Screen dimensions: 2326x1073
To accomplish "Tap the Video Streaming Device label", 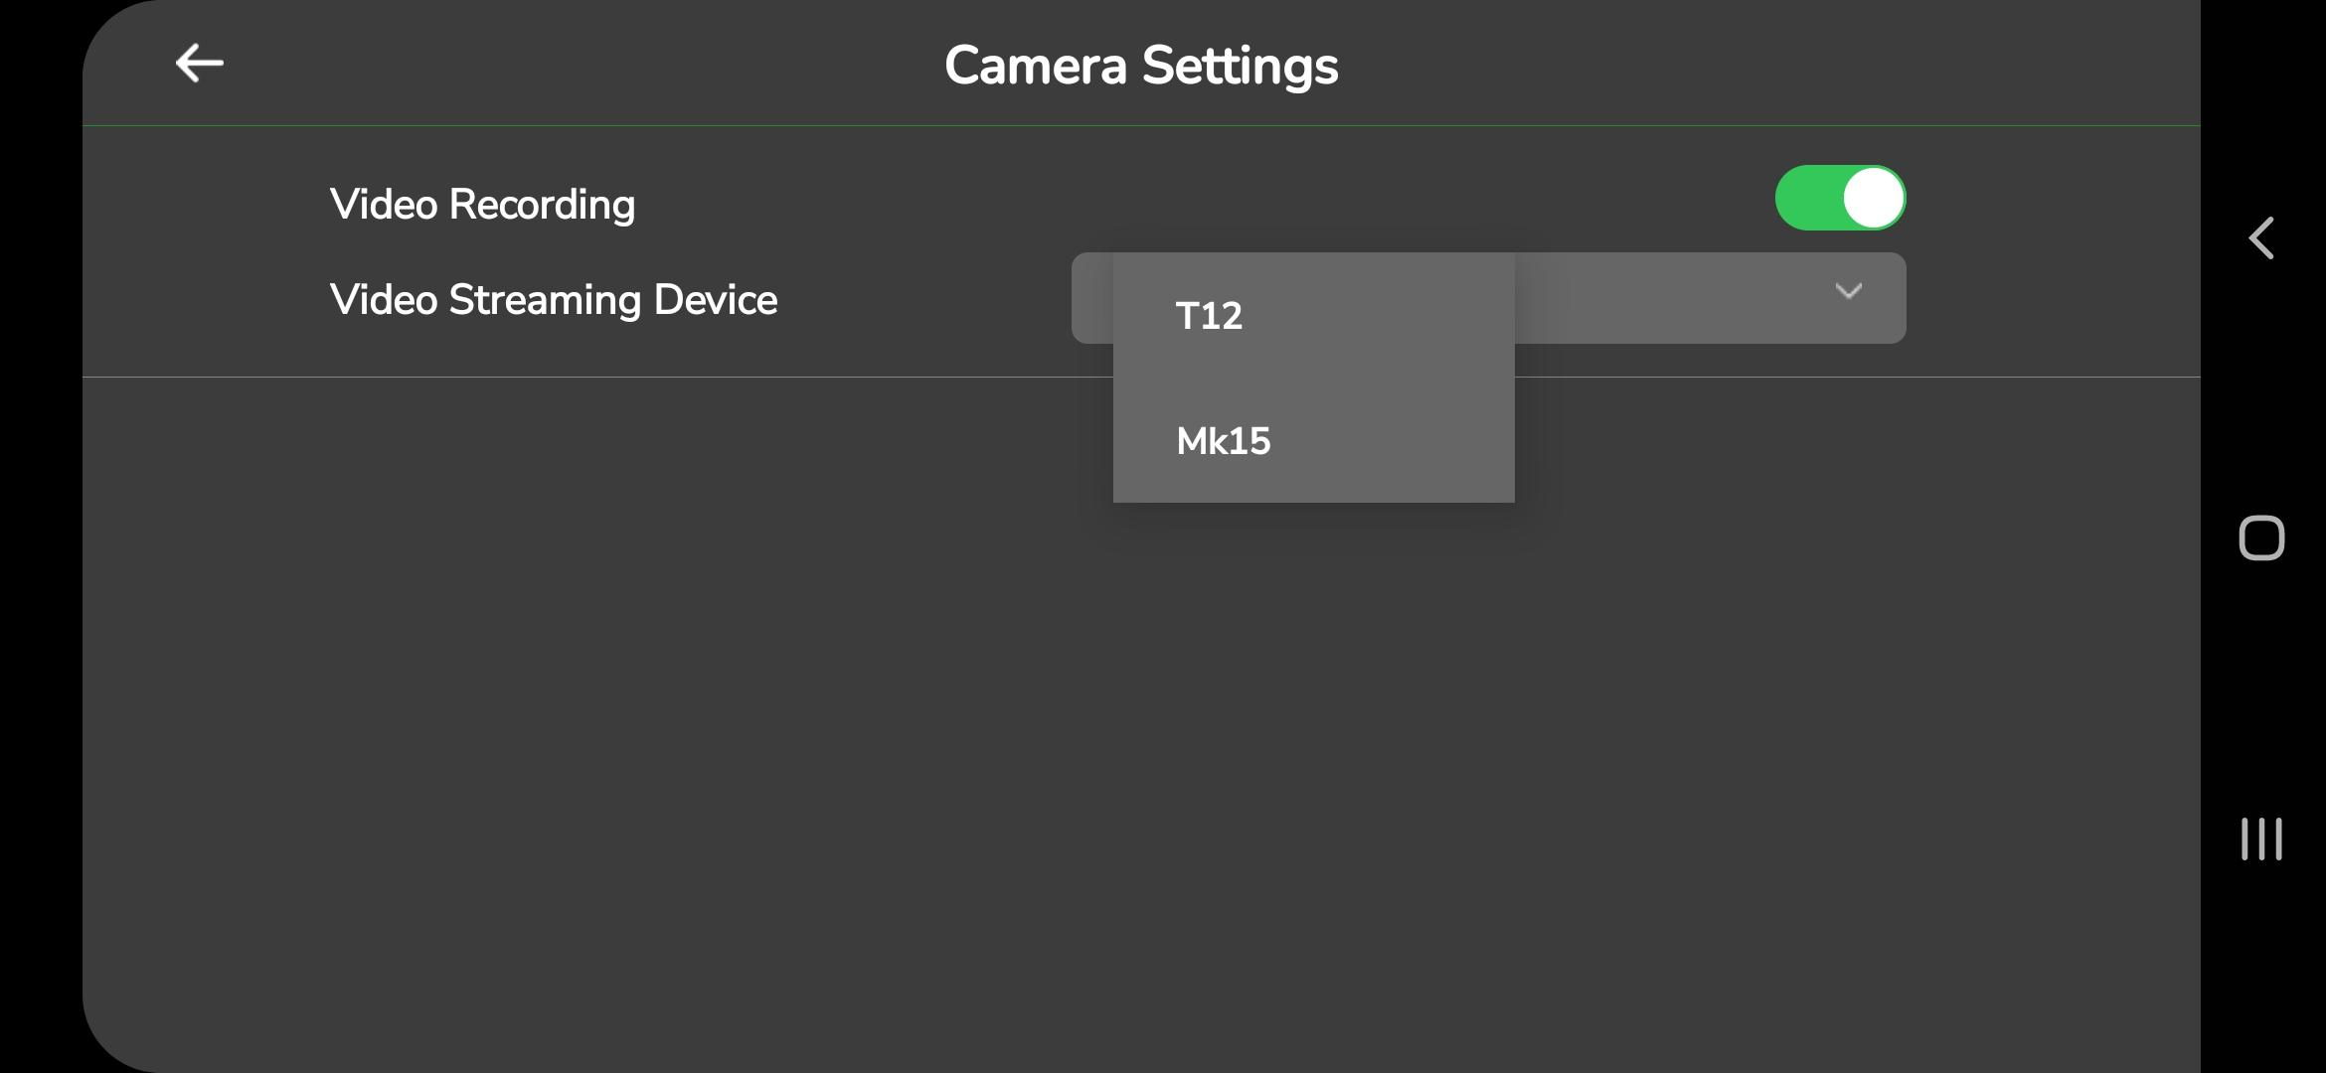I will tap(553, 300).
